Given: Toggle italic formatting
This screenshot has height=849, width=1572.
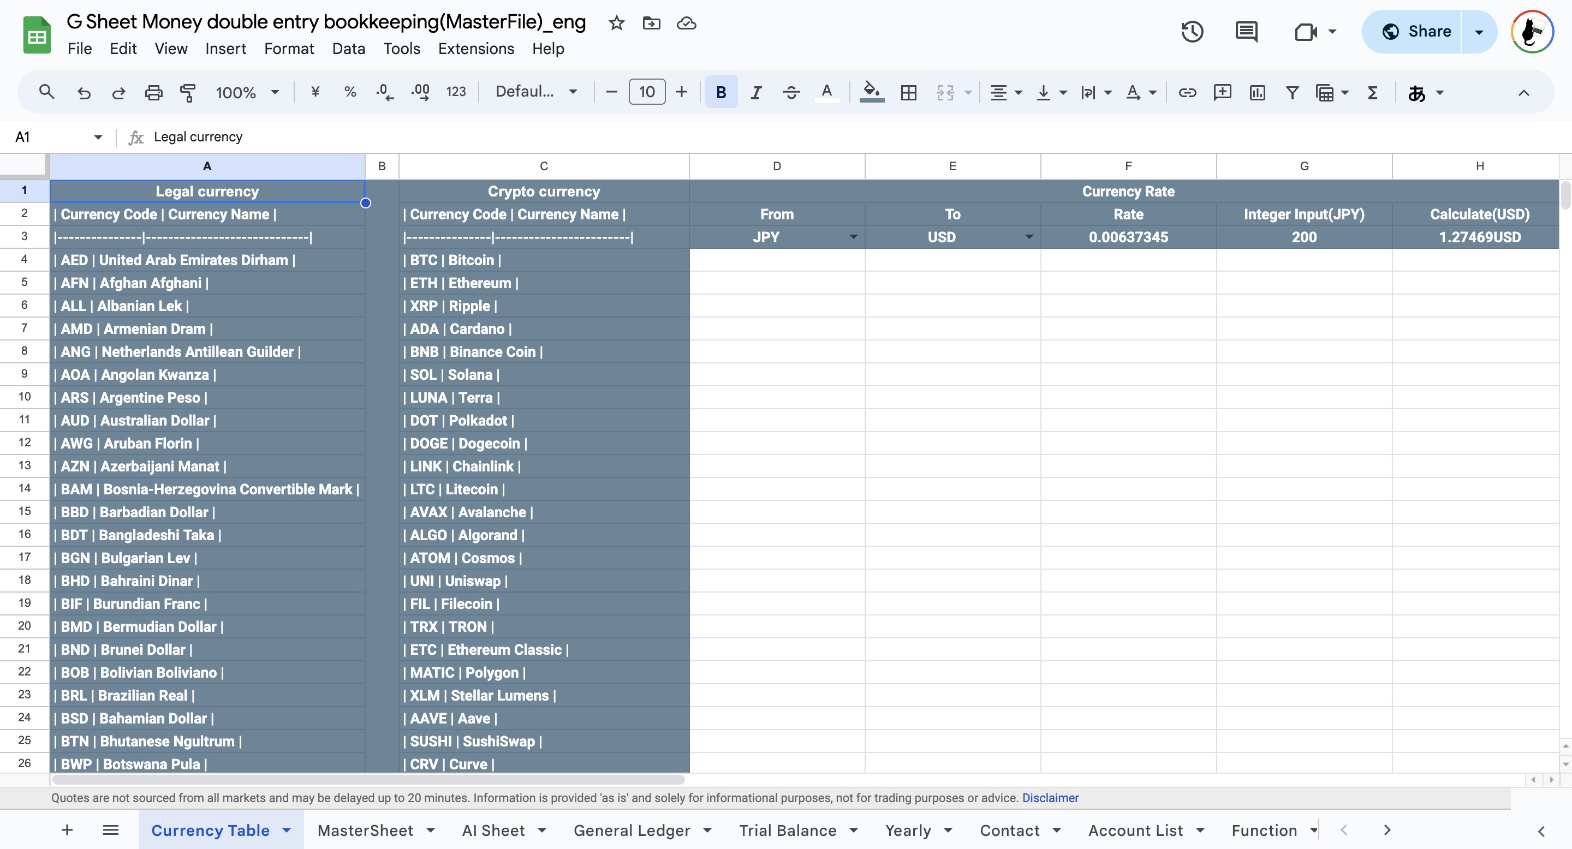Looking at the screenshot, I should (x=756, y=93).
